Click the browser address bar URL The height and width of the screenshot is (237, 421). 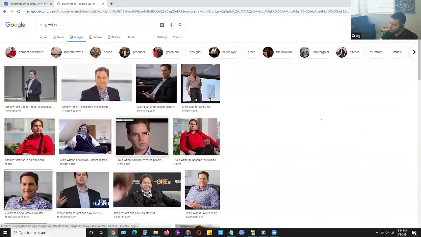190,12
